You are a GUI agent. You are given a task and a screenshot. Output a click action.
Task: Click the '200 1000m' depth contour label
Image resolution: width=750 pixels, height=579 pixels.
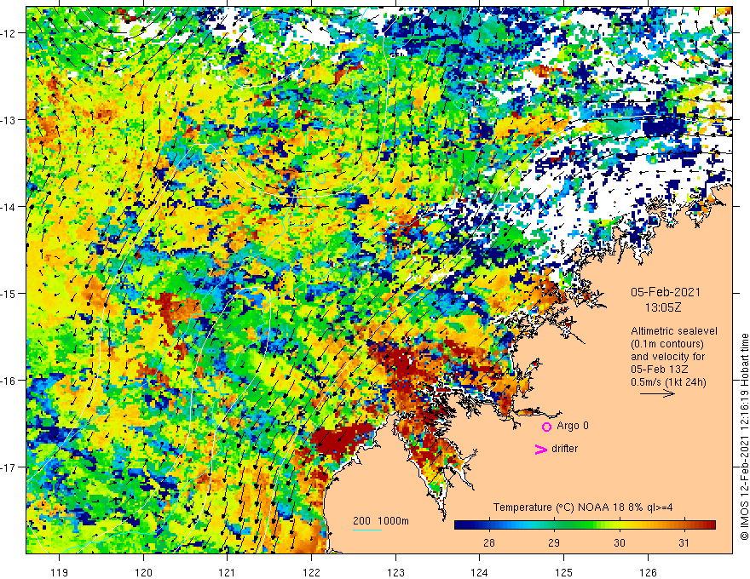pyautogui.click(x=381, y=521)
